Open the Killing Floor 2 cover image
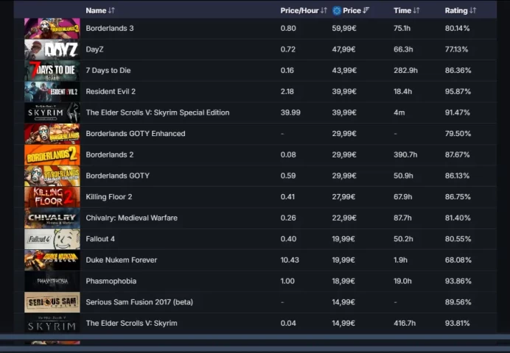Viewport: 510px width, 353px height. point(52,197)
